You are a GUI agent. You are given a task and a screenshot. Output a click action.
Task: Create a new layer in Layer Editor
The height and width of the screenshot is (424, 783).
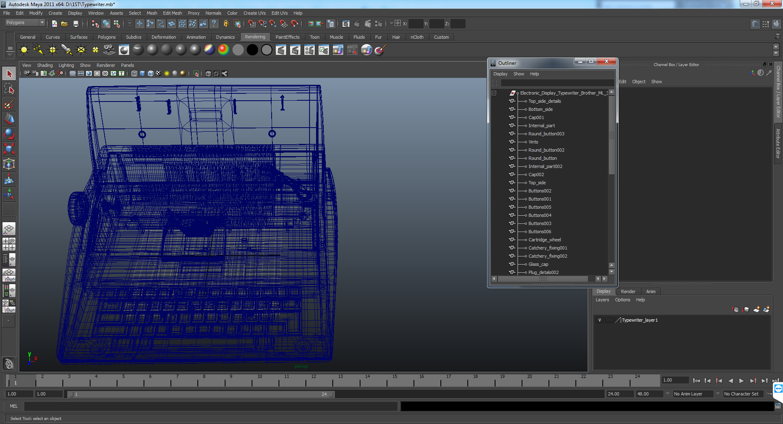pyautogui.click(x=756, y=309)
